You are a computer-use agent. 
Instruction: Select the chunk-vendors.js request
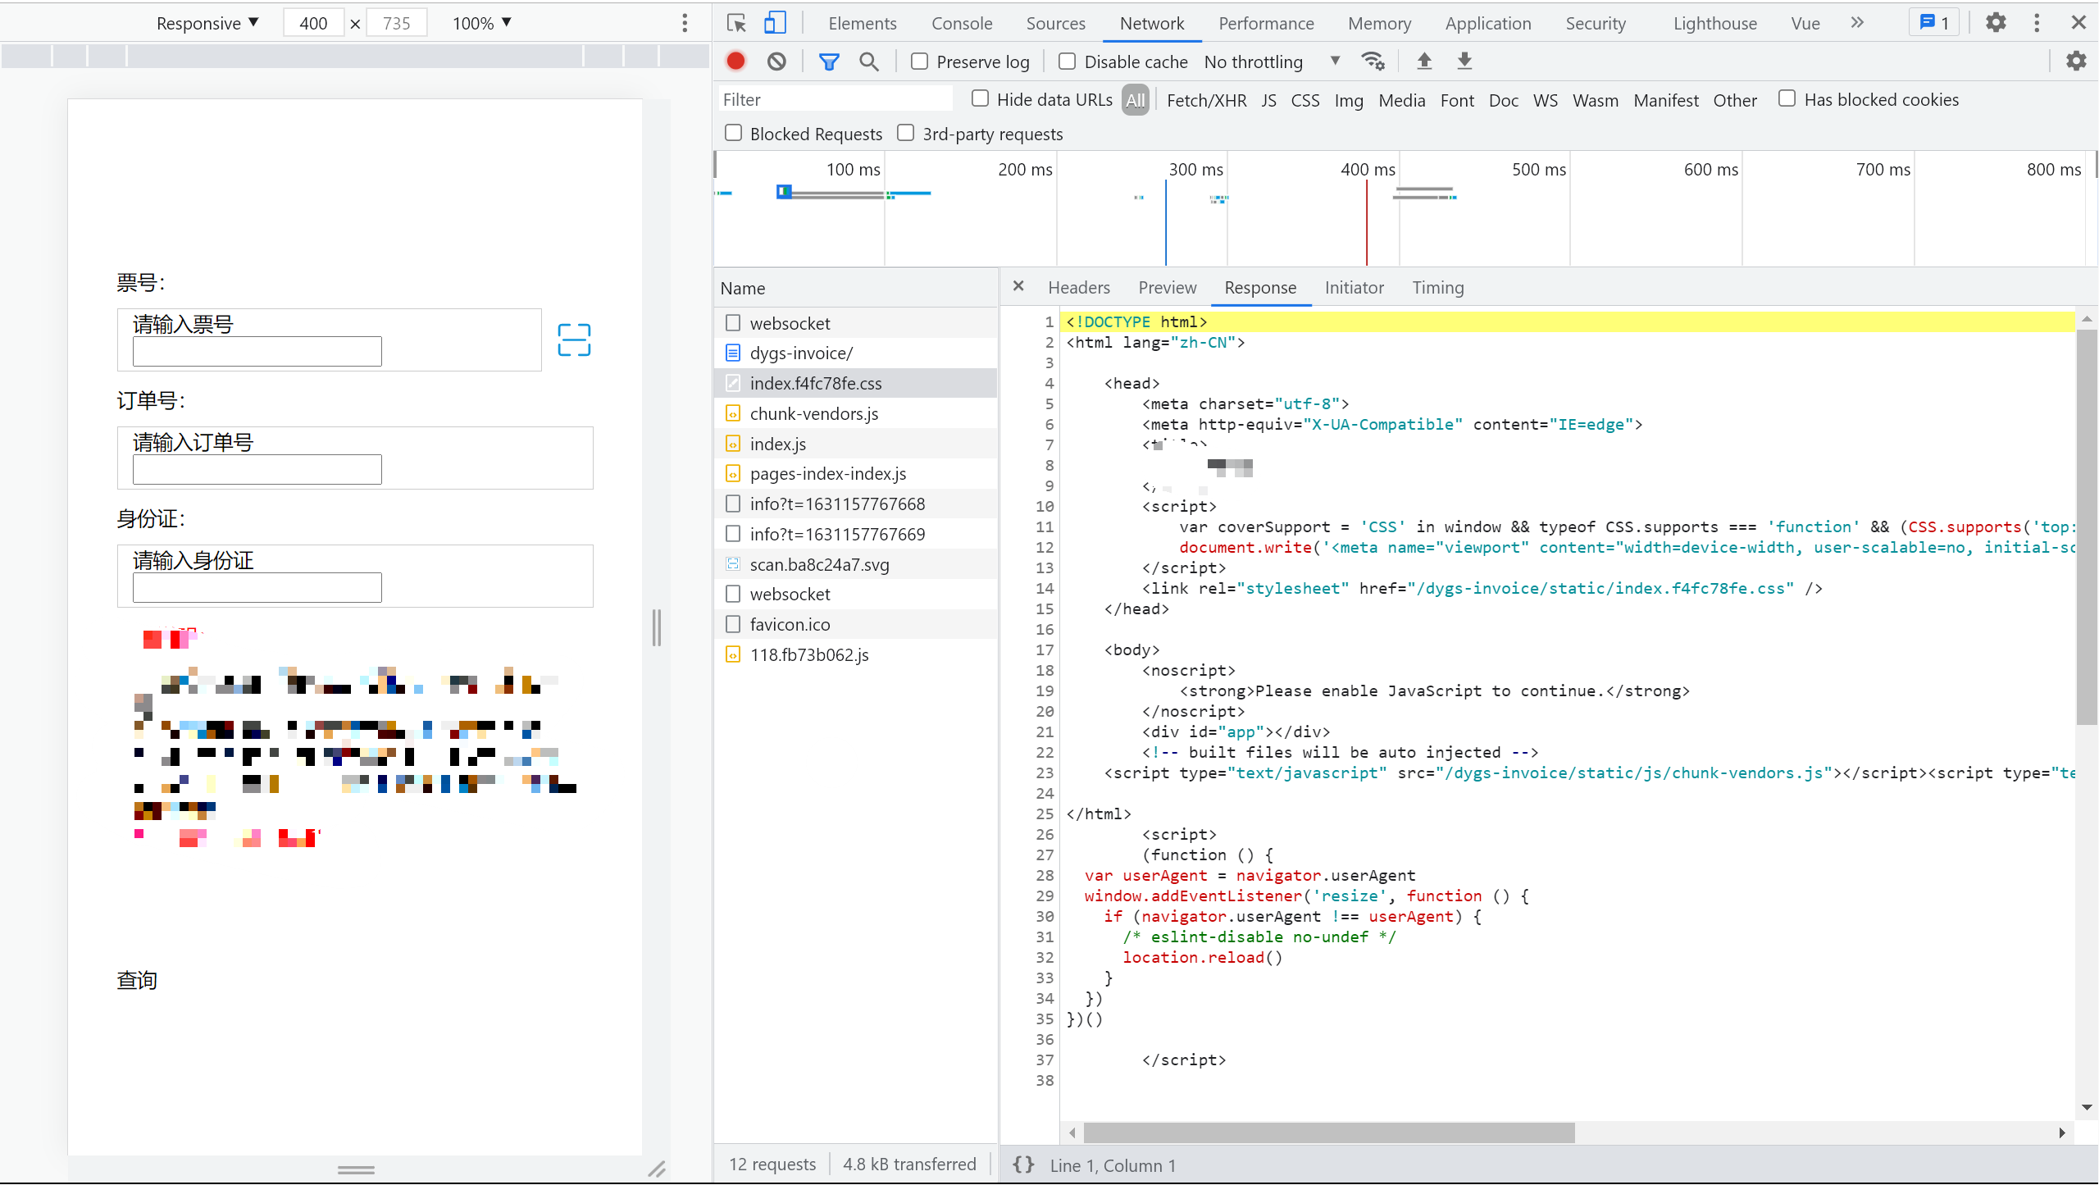pos(813,413)
